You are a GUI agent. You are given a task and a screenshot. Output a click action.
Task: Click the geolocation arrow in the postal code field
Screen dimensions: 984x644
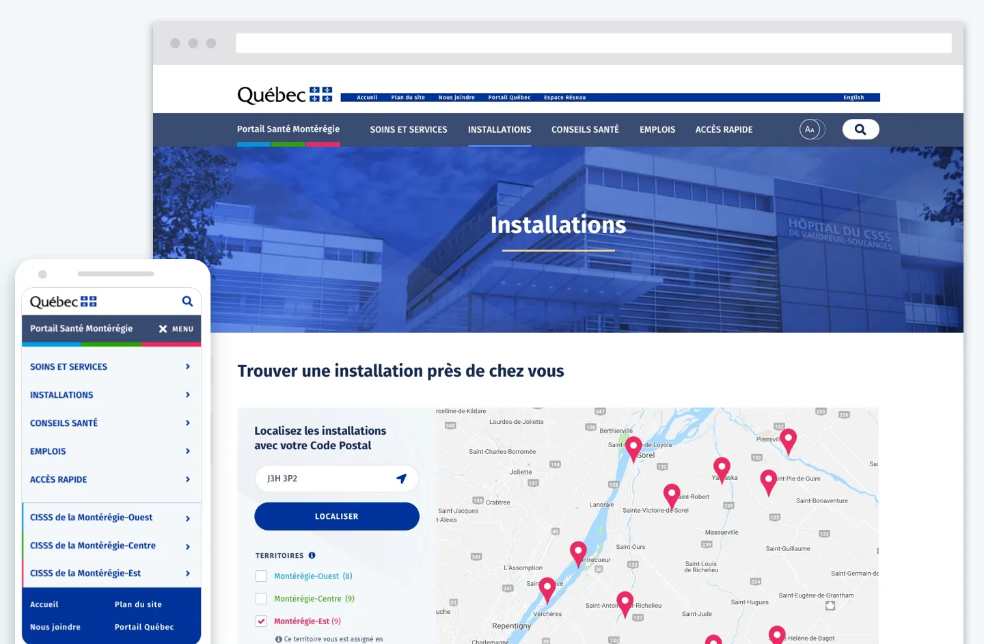point(402,479)
